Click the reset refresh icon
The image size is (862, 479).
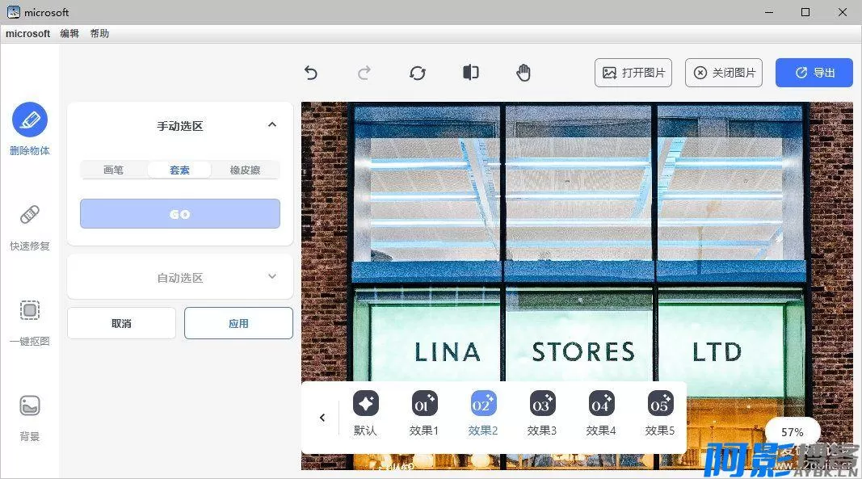[418, 73]
